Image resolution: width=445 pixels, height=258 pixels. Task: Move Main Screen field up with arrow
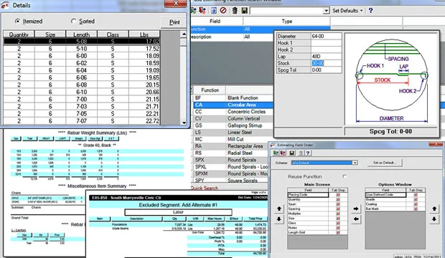tap(279, 209)
